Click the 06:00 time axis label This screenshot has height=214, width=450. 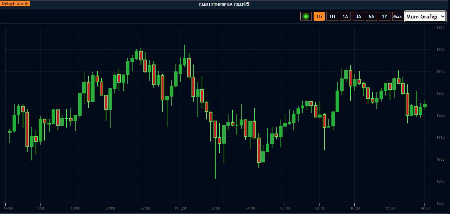(285, 208)
